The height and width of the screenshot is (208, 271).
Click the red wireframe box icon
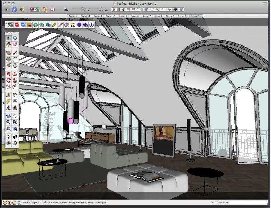coord(52,9)
